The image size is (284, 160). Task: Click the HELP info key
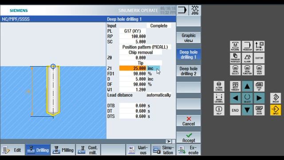(219, 110)
